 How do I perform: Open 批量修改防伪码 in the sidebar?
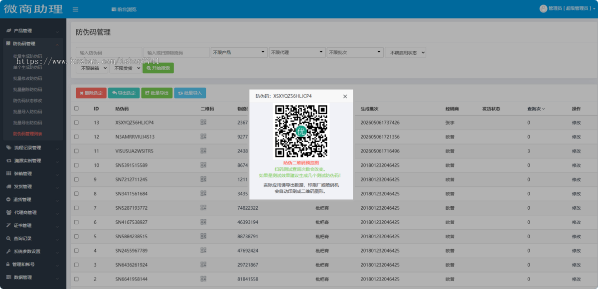(x=27, y=78)
